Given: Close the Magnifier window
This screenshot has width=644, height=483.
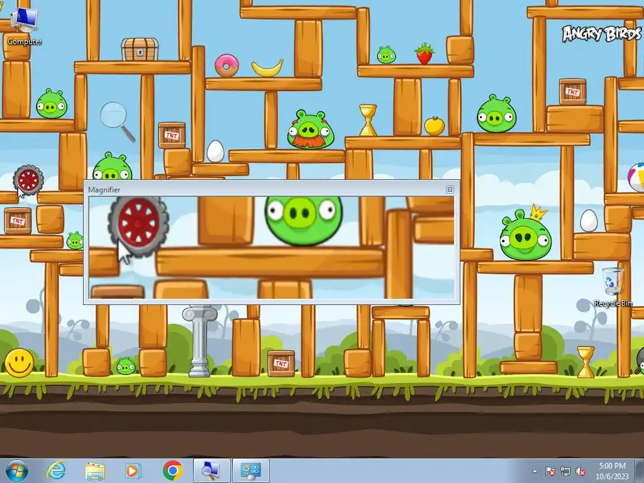Looking at the screenshot, I should (450, 189).
